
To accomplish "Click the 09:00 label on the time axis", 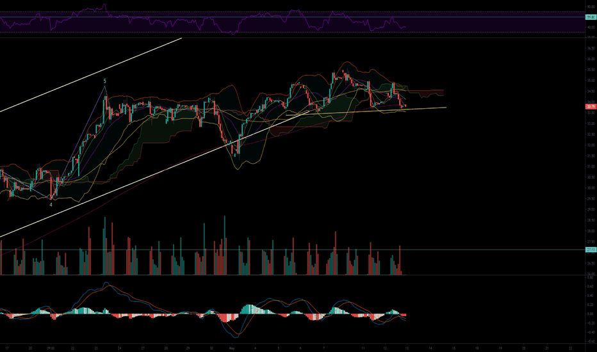I will (51, 348).
